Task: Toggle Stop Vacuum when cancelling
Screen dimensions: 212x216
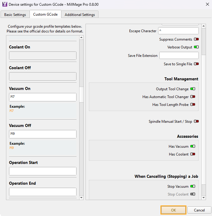Action: [x=193, y=187]
